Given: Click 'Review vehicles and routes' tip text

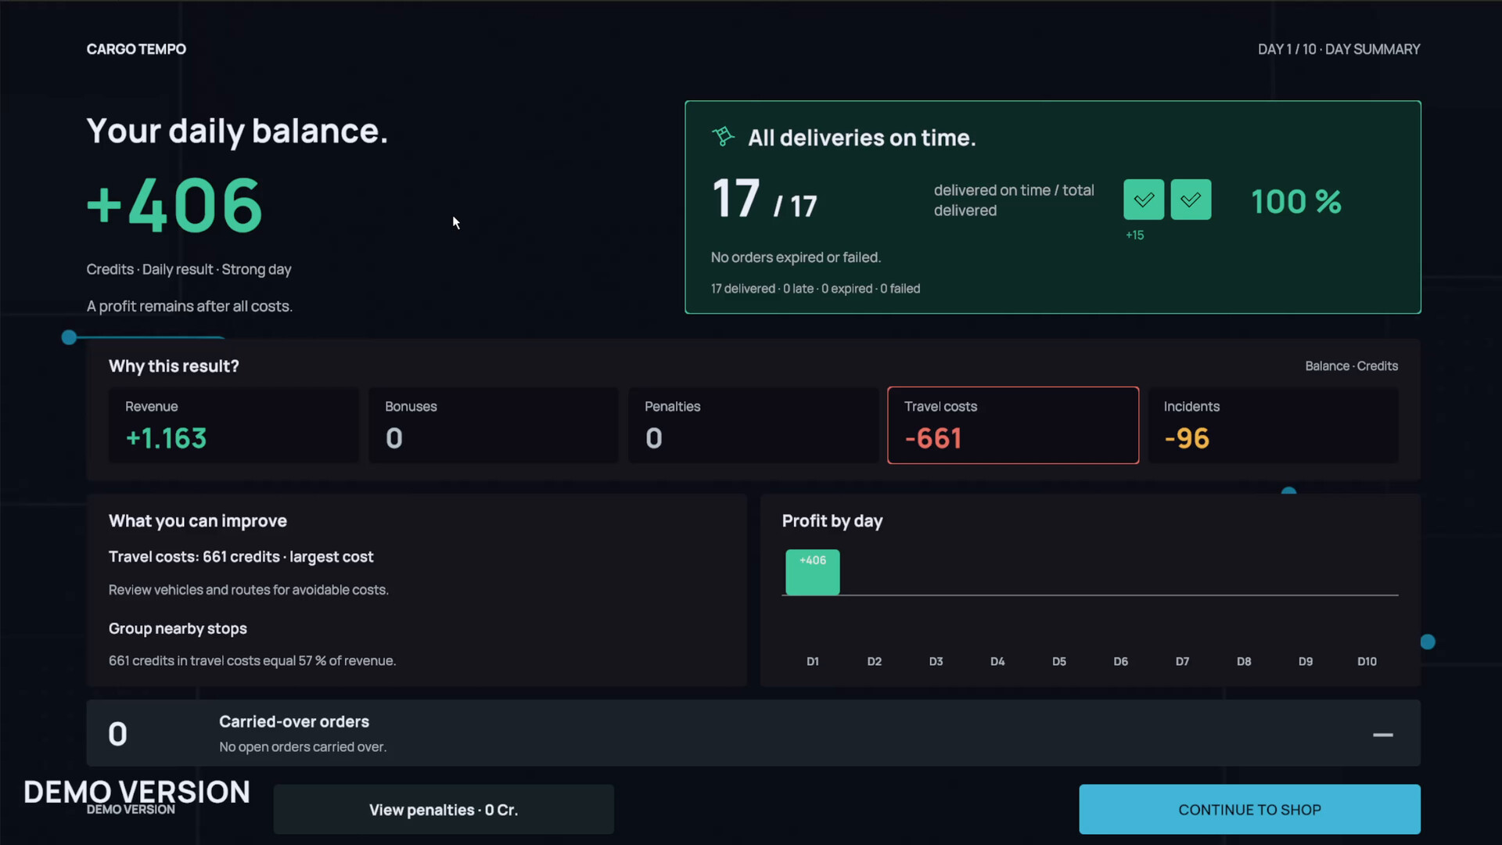Looking at the screenshot, I should click(248, 589).
